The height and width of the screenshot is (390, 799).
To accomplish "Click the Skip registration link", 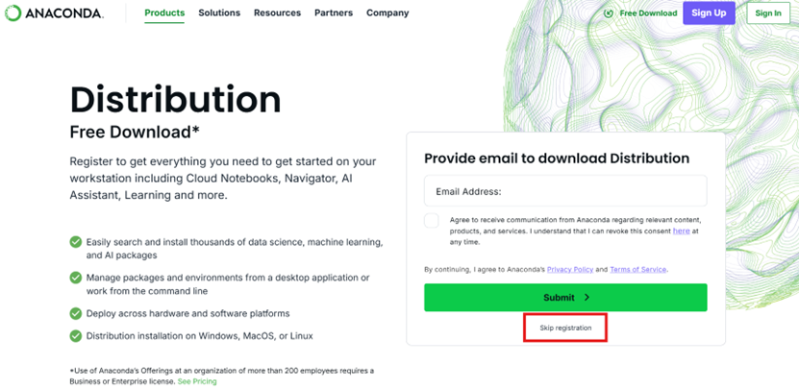I will [x=565, y=329].
